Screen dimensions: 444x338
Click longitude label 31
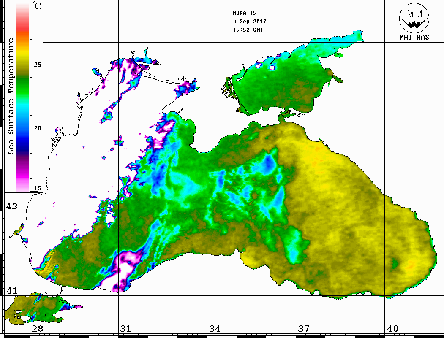(x=126, y=329)
